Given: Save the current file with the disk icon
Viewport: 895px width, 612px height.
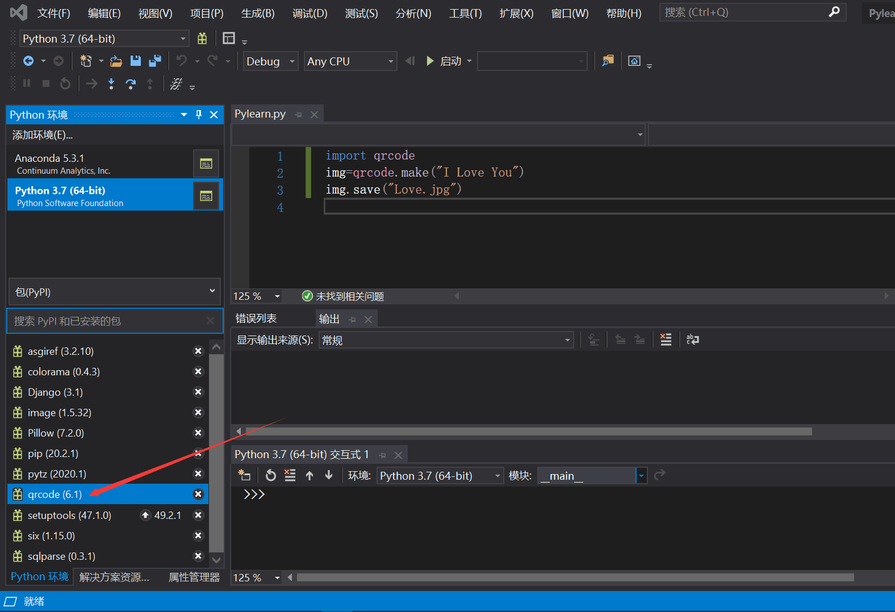Looking at the screenshot, I should (135, 61).
